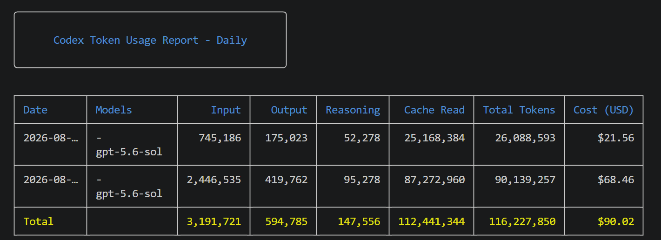Select the reasoning value 95,278
This screenshot has width=661, height=240.
pos(362,180)
